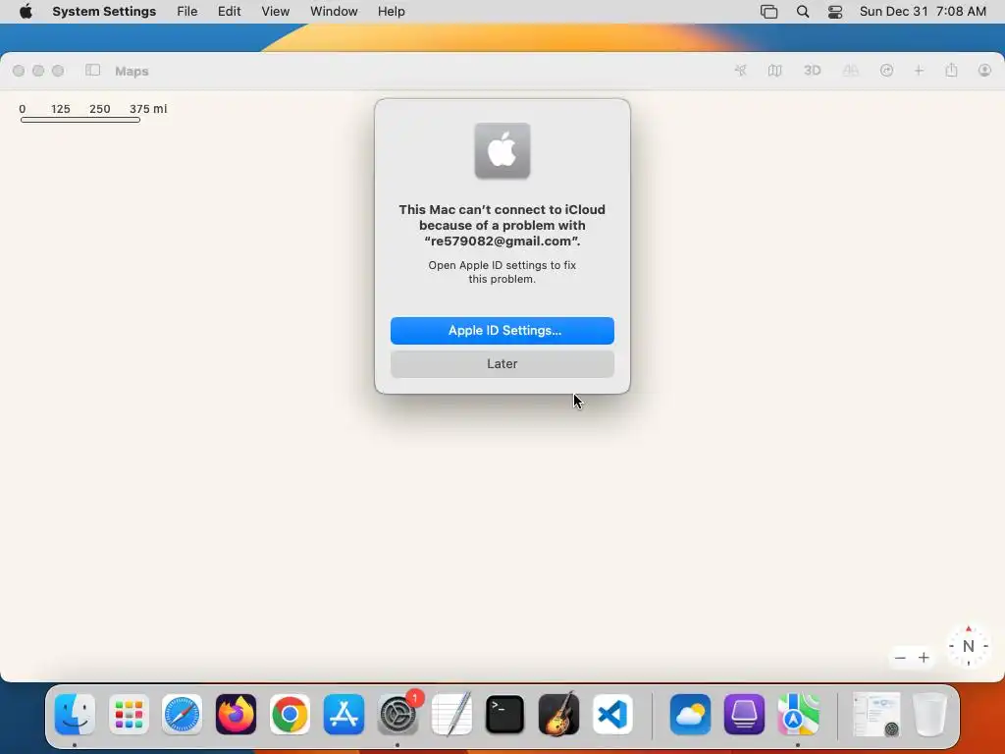
Task: Open the Directions icon in Maps toolbar
Action: pyautogui.click(x=886, y=71)
